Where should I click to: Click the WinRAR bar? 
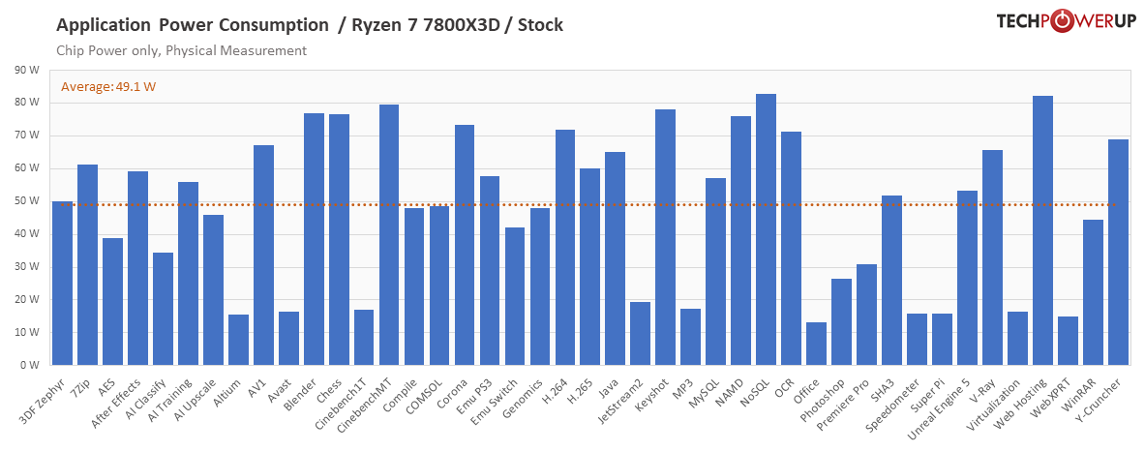(1093, 293)
